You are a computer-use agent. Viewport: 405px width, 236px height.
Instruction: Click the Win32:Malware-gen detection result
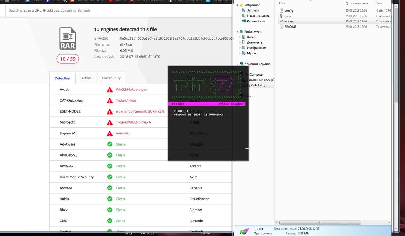(132, 90)
